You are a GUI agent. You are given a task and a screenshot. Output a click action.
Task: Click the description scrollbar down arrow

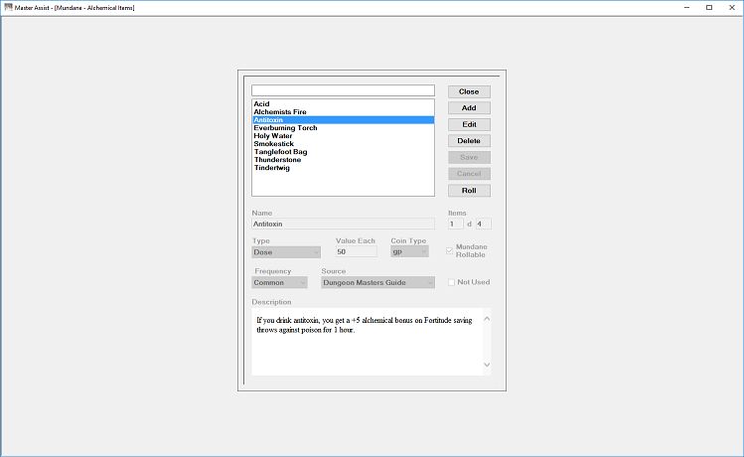click(x=487, y=365)
